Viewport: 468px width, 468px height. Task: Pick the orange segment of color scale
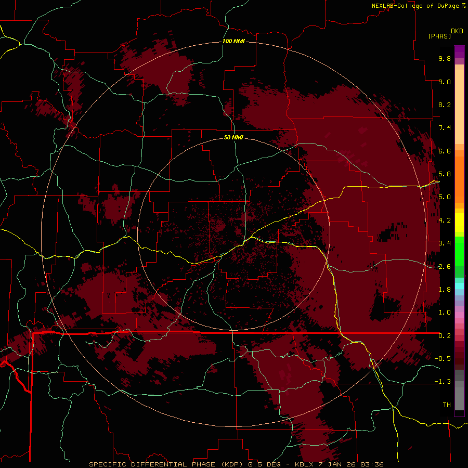459,179
